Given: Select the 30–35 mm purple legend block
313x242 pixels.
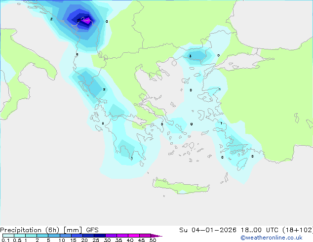Looking at the screenshot, I should click(111, 236).
